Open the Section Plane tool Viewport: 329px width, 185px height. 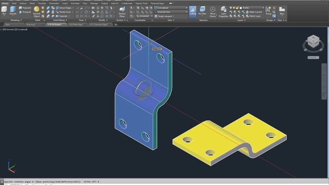122,12
